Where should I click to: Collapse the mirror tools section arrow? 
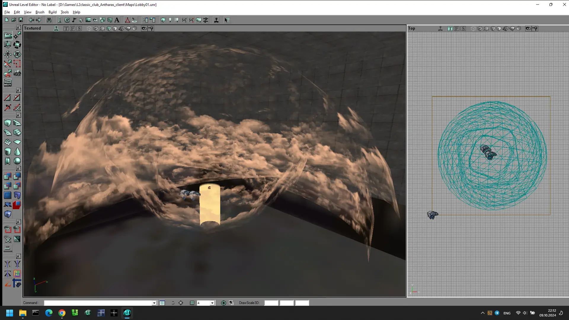(18, 256)
